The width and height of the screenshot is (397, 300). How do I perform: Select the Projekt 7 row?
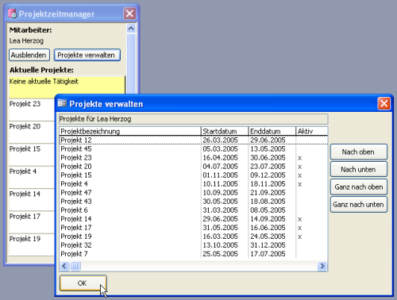pyautogui.click(x=194, y=253)
